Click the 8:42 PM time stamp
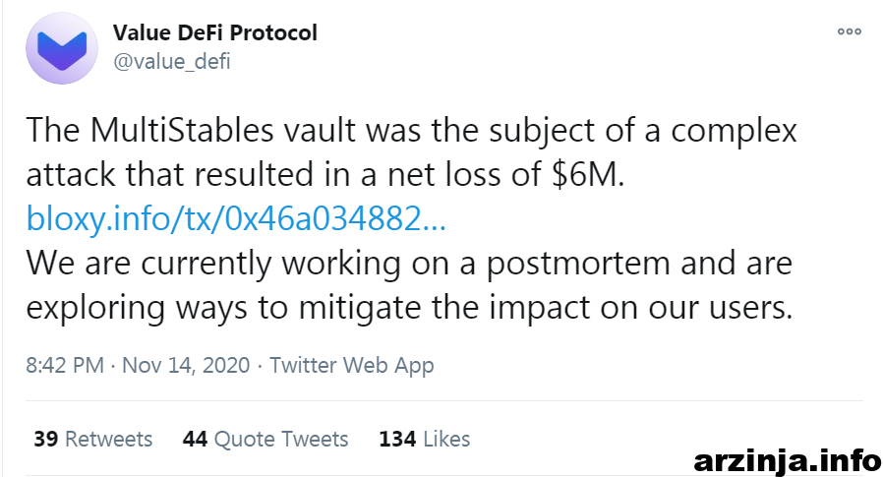 point(65,365)
